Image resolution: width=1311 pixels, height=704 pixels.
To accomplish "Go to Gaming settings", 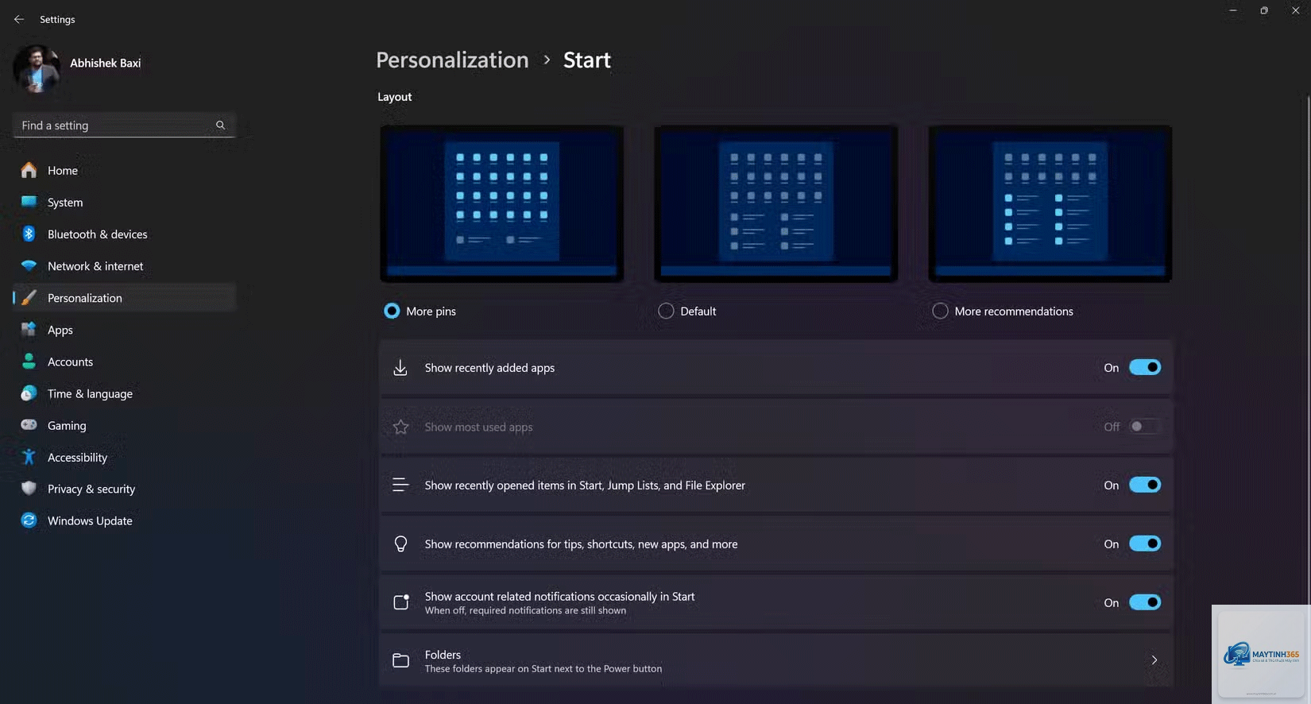I will click(125, 425).
